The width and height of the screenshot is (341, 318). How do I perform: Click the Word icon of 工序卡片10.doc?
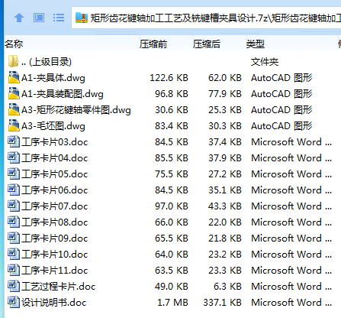(14, 254)
